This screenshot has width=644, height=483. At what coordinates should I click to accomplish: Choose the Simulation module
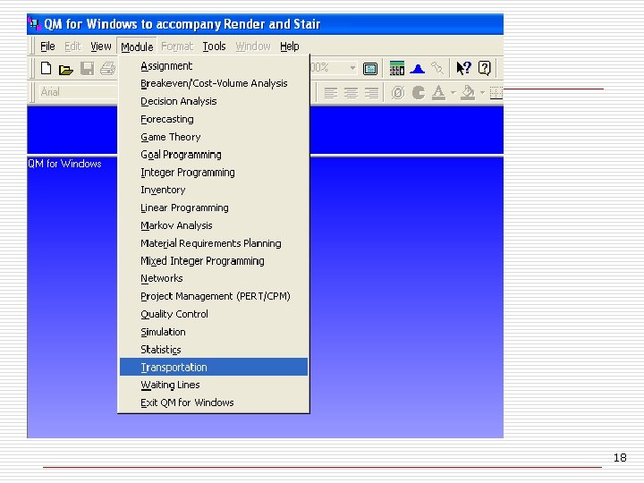(x=214, y=332)
